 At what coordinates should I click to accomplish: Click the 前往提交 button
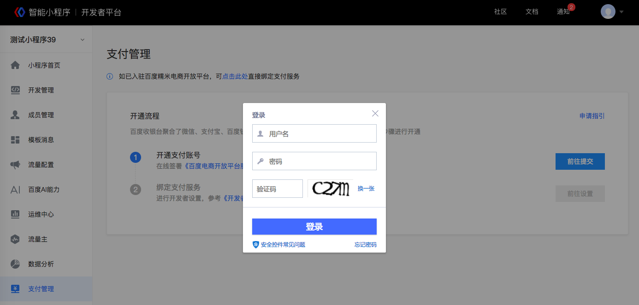click(x=580, y=161)
